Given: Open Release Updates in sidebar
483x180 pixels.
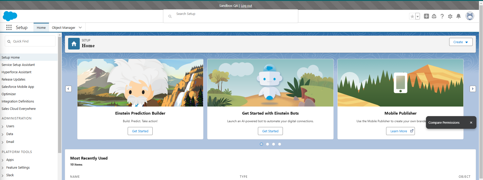Looking at the screenshot, I should click(x=13, y=79).
